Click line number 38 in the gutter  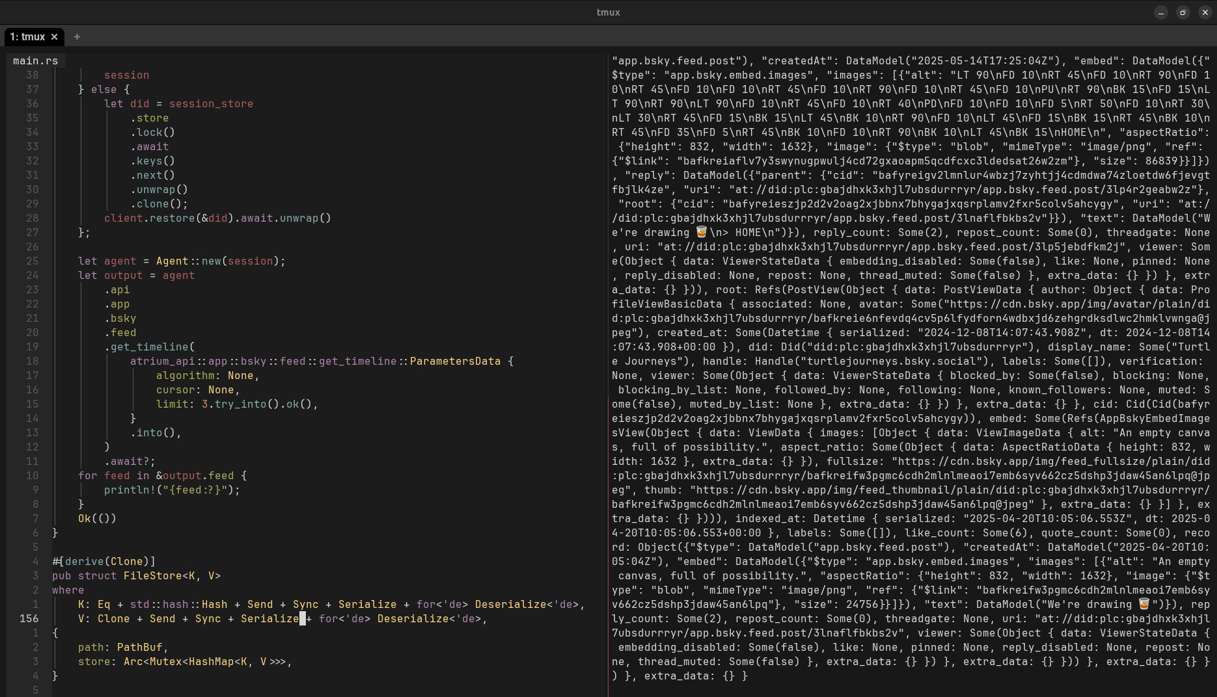tap(32, 75)
